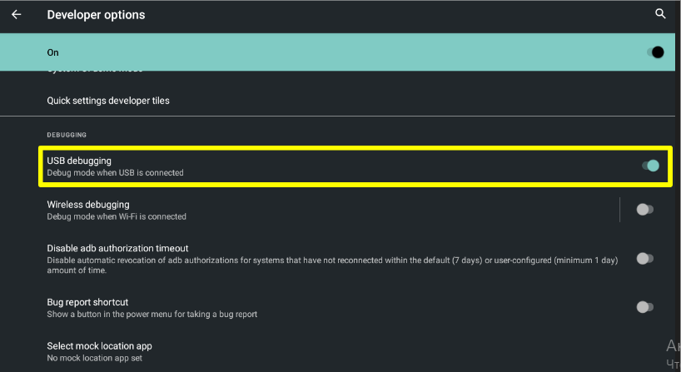Open Wireless debugging settings text
Screen dimensions: 681x372
(88, 204)
